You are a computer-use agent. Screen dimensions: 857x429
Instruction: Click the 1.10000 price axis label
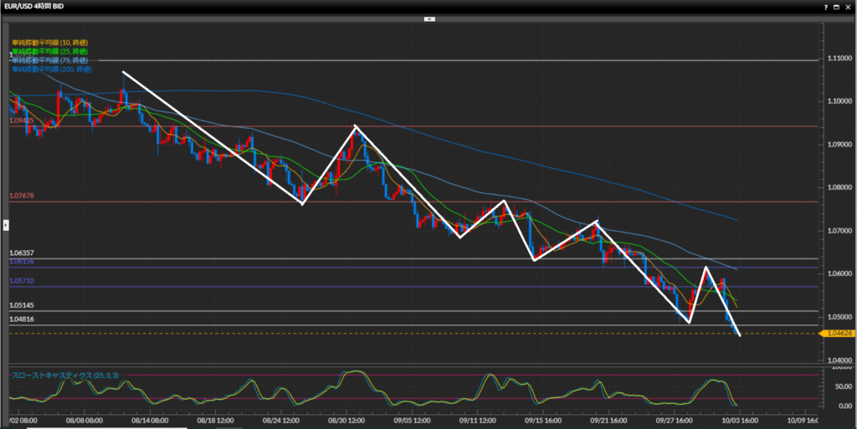coord(839,101)
